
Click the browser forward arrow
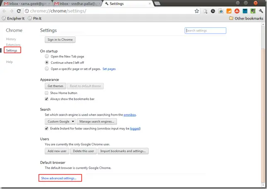tap(12, 11)
